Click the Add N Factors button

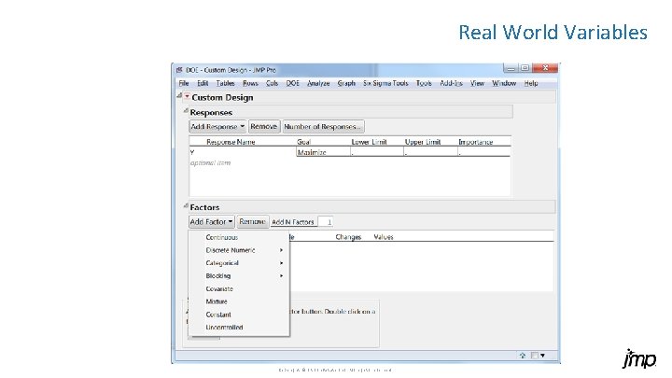click(293, 222)
